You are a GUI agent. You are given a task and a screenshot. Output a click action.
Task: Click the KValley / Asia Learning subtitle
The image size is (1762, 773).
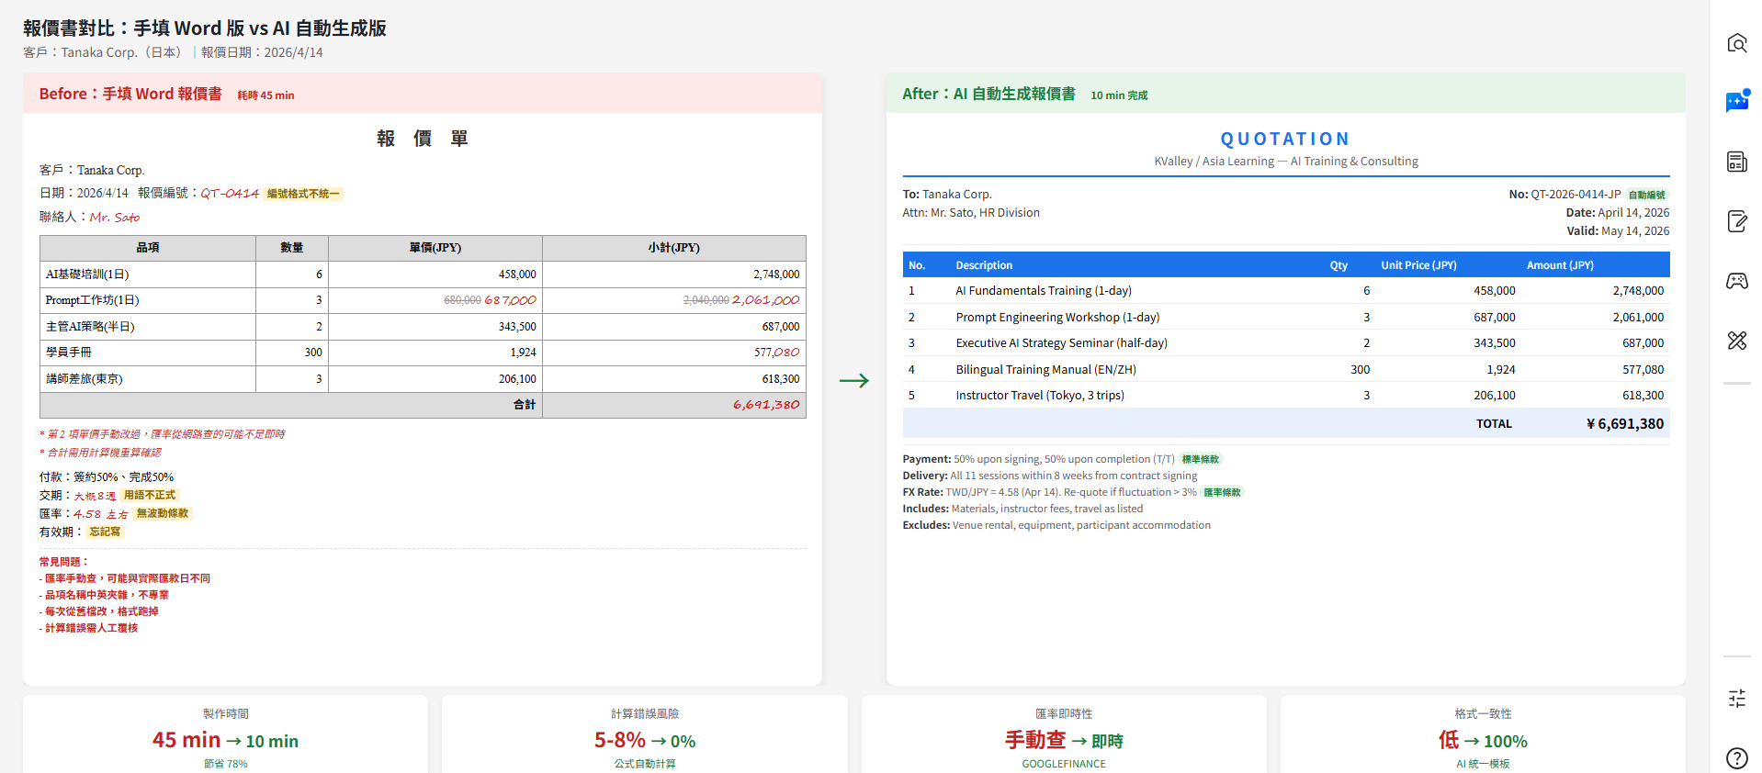(1286, 162)
